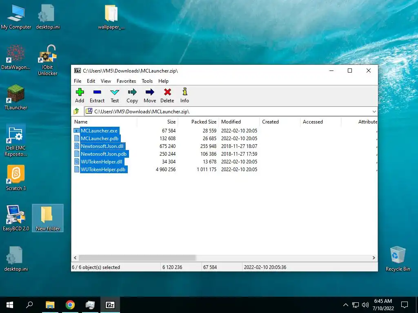
Task: Click the taskbar search magnifier
Action: tap(29, 305)
